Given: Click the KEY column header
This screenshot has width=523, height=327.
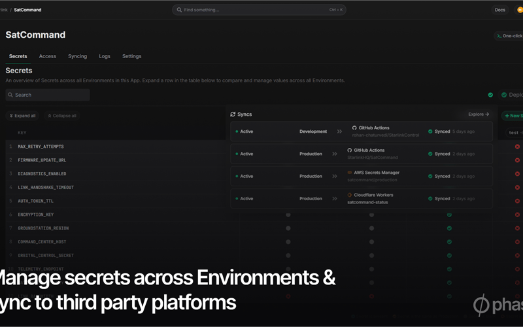Looking at the screenshot, I should point(22,133).
